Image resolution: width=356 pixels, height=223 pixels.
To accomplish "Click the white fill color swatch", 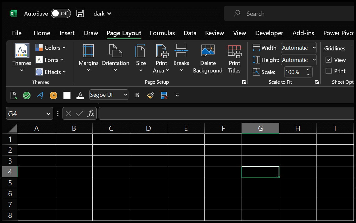I will (x=67, y=95).
